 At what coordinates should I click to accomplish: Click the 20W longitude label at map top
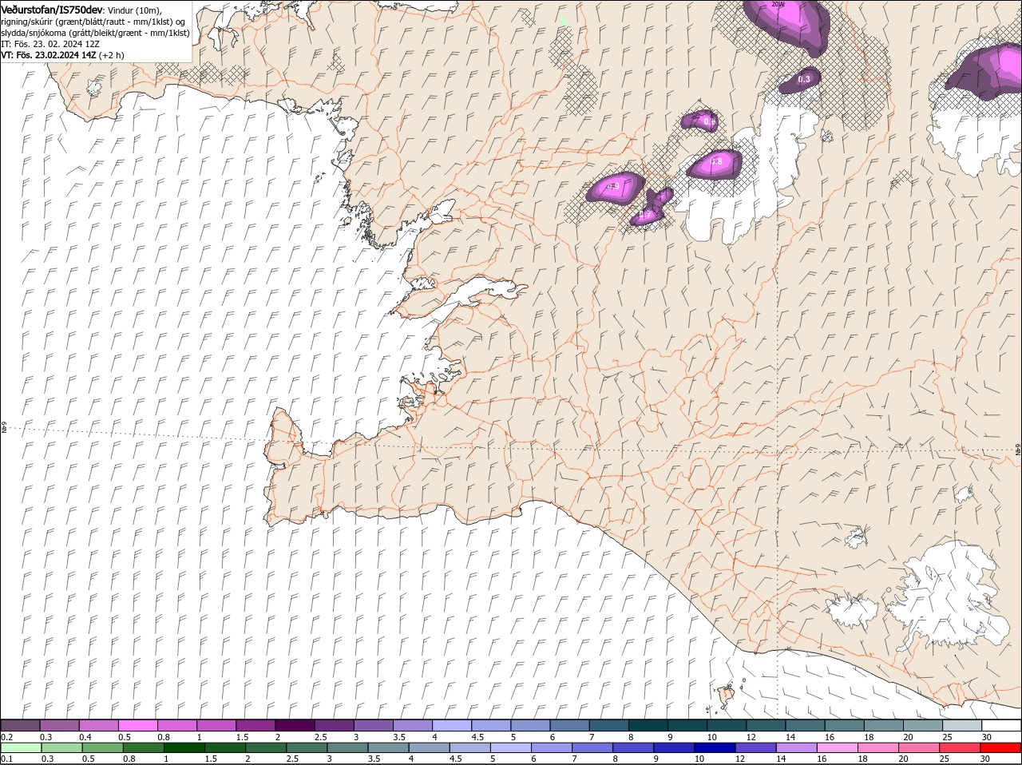pyautogui.click(x=778, y=4)
